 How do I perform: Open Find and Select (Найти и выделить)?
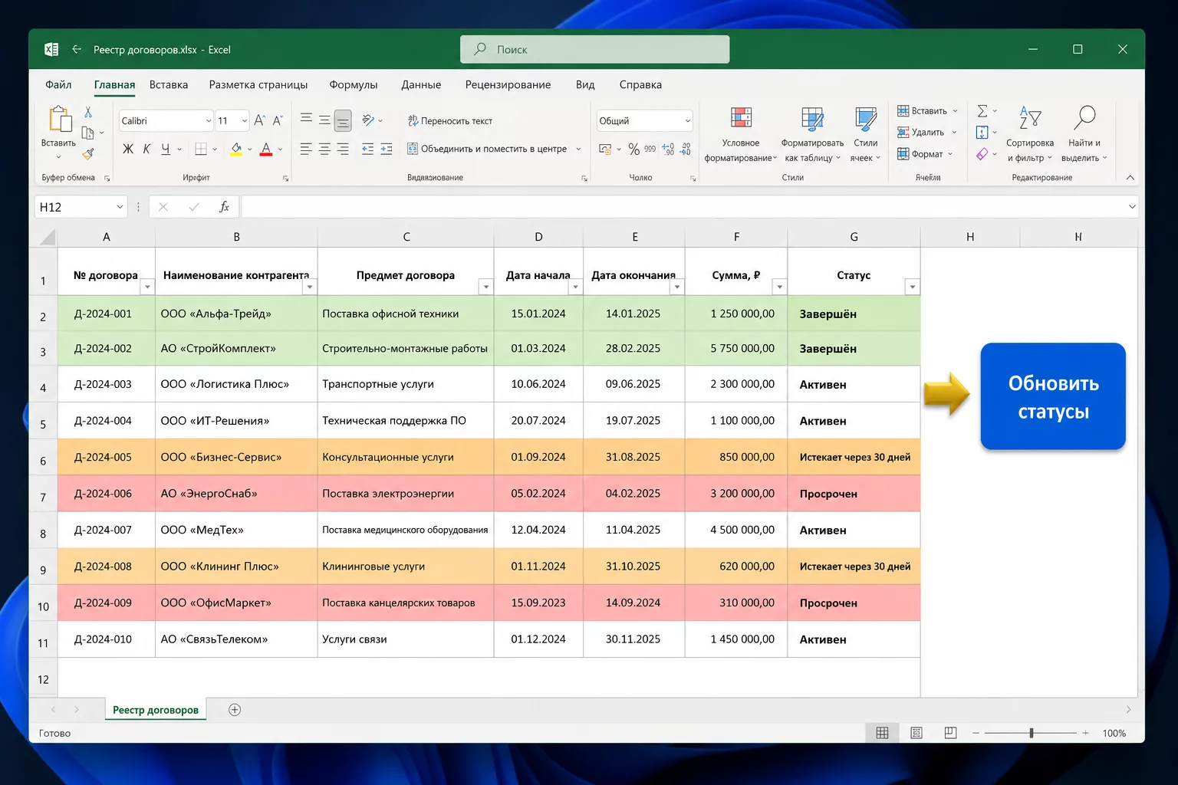(x=1084, y=135)
